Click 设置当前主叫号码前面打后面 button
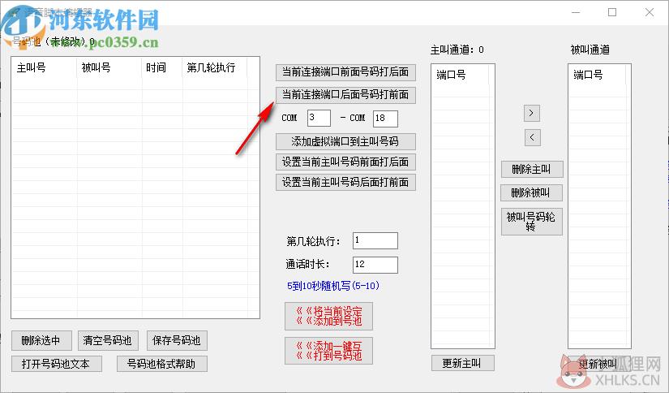Image resolution: width=669 pixels, height=393 pixels. (x=345, y=162)
